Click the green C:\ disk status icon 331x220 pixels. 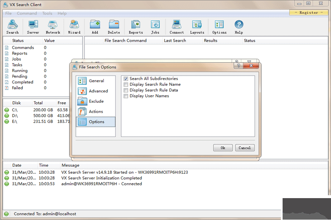click(x=7, y=110)
